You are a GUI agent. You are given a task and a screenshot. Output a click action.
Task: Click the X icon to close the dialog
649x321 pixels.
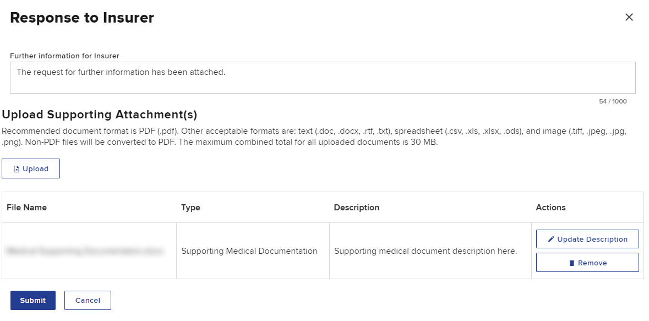click(629, 17)
